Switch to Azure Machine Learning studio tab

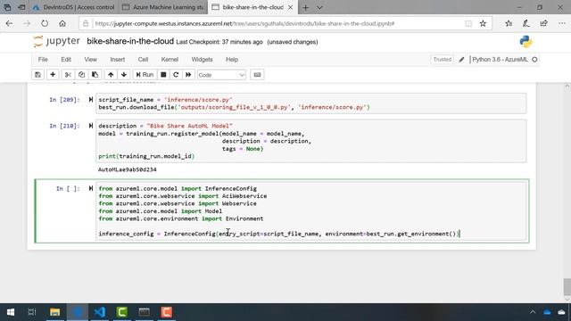[163, 7]
